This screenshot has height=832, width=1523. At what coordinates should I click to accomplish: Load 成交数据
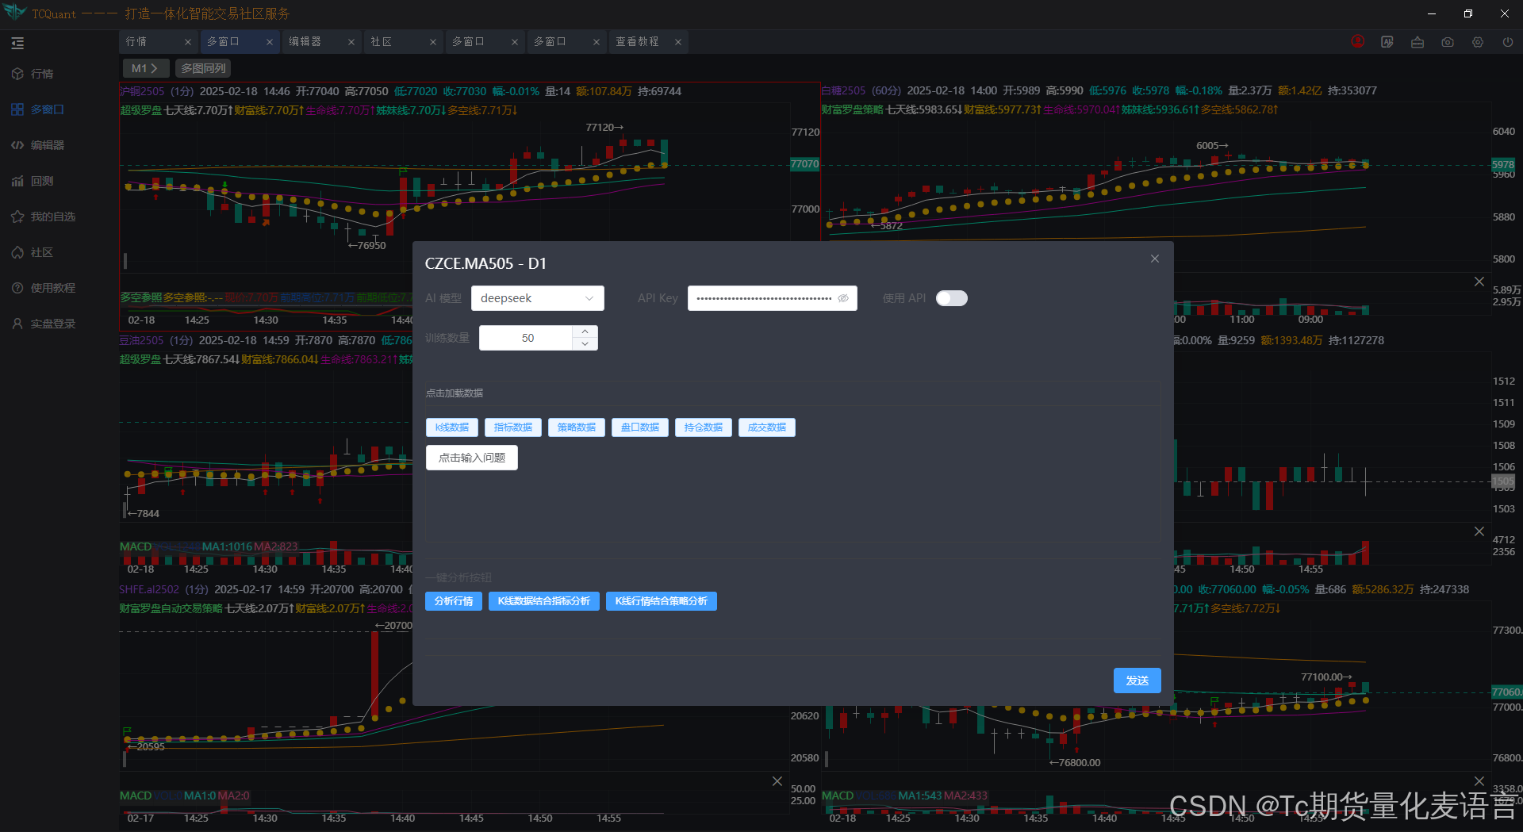click(x=767, y=428)
